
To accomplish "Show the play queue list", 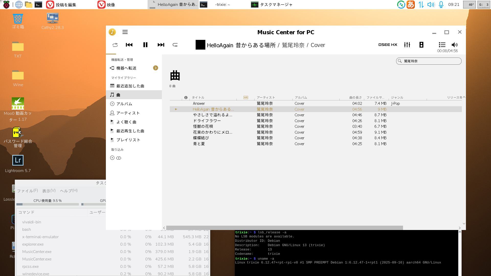I will click(442, 45).
